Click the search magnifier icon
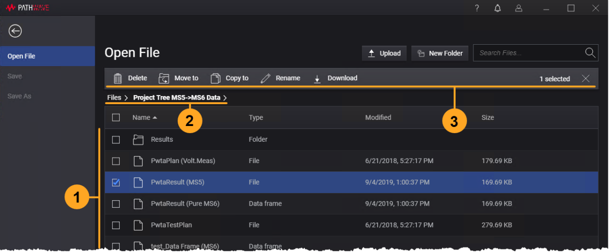The height and width of the screenshot is (252, 609). (590, 53)
